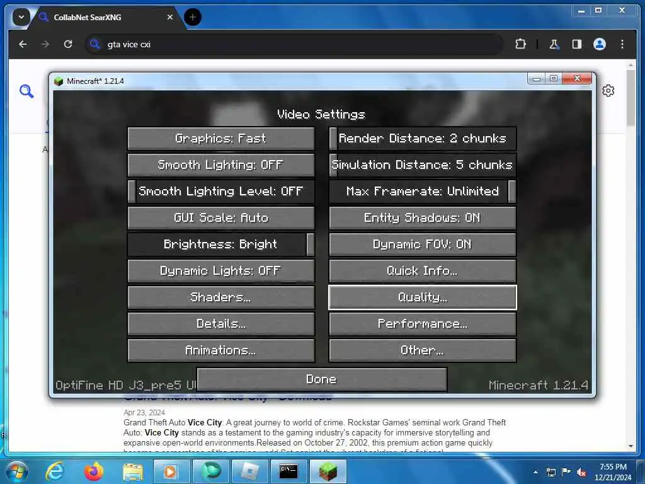Screen dimensions: 645x484
Task: Switch to Minecraft taskbar icon
Action: pos(328,471)
